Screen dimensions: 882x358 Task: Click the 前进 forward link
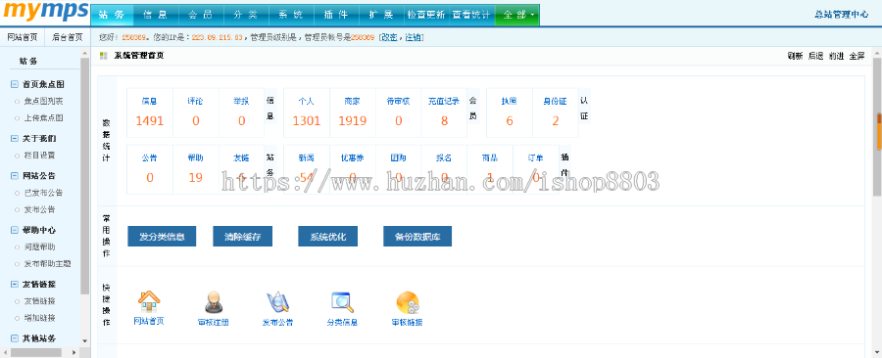[837, 56]
